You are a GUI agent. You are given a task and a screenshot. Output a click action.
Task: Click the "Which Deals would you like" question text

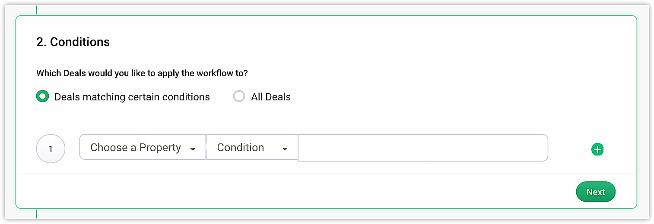tap(142, 73)
